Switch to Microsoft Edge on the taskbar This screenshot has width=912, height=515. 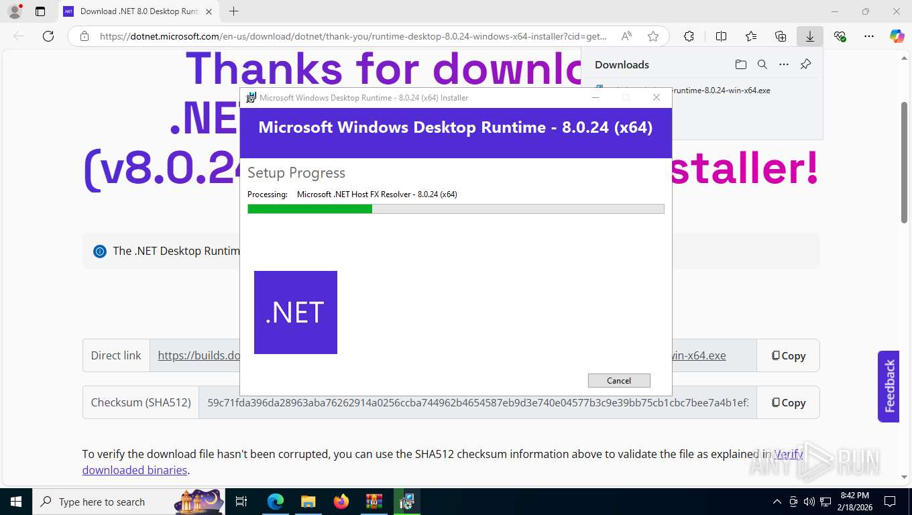[x=275, y=502]
